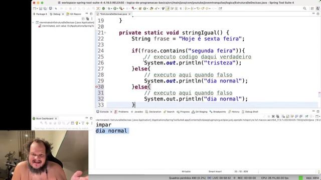This screenshot has height=180, width=321.
Task: Click 'impar' output line in console
Action: pos(104,124)
